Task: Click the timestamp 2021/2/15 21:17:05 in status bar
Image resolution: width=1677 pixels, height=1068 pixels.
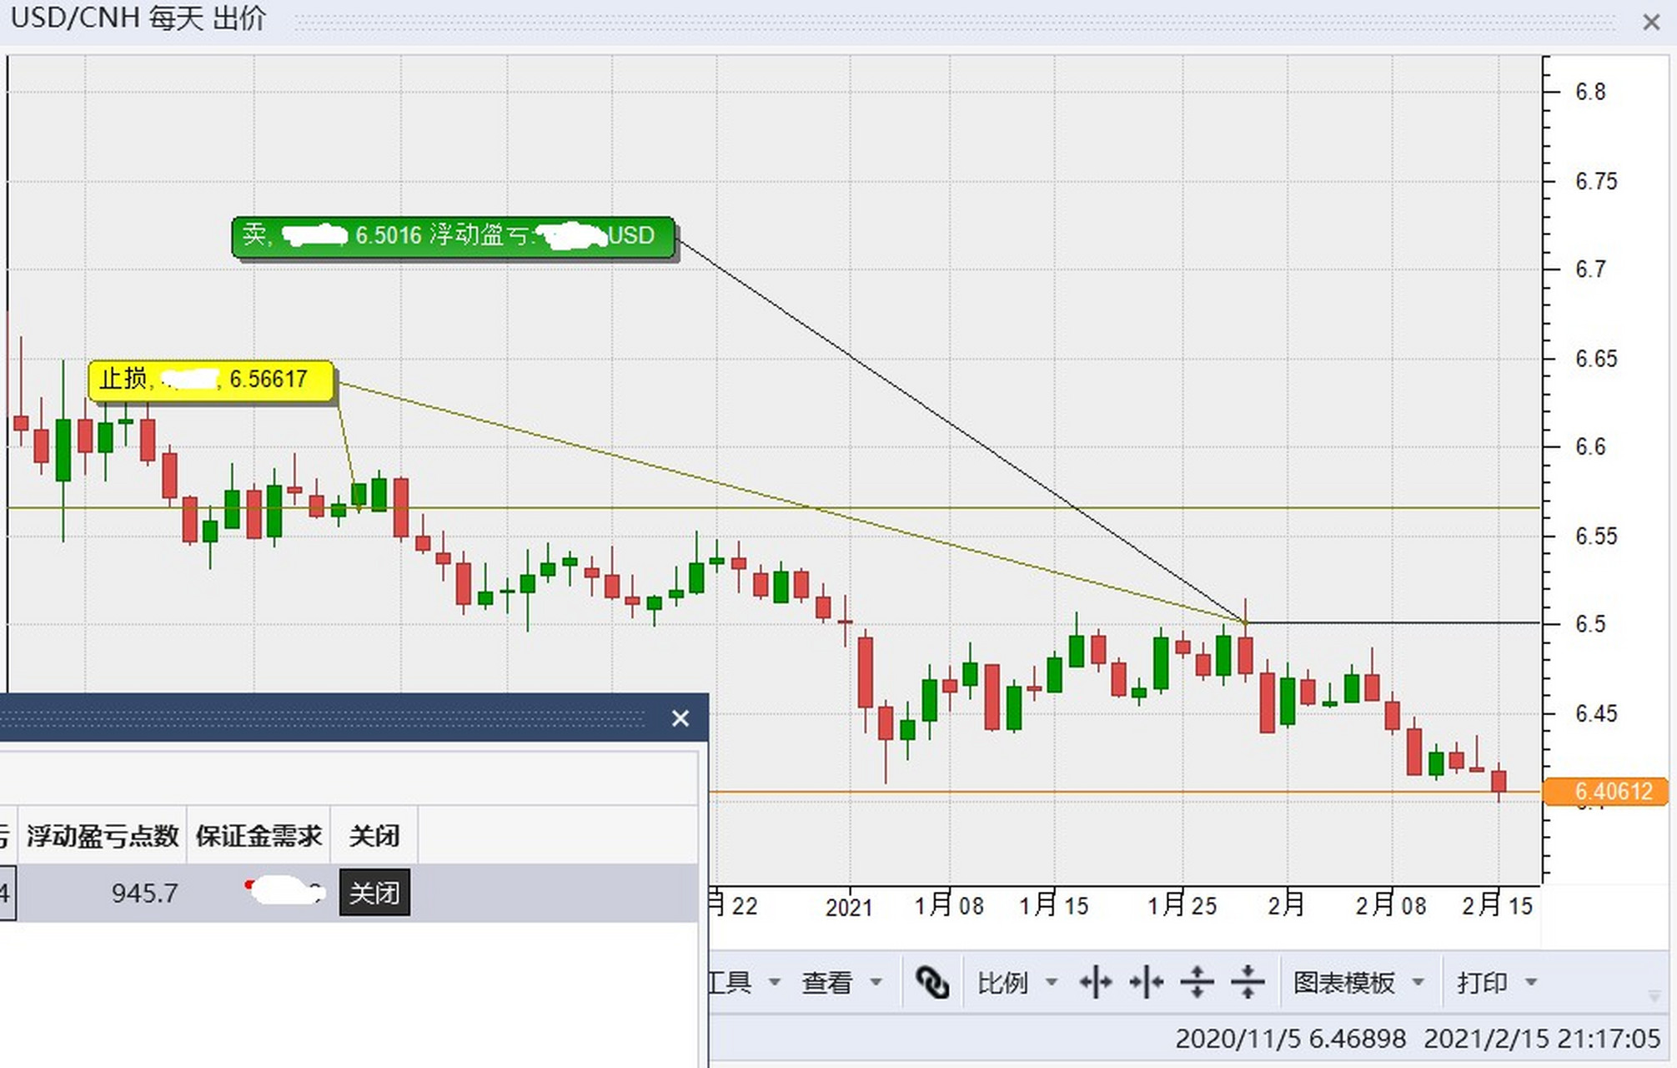Action: tap(1542, 1039)
